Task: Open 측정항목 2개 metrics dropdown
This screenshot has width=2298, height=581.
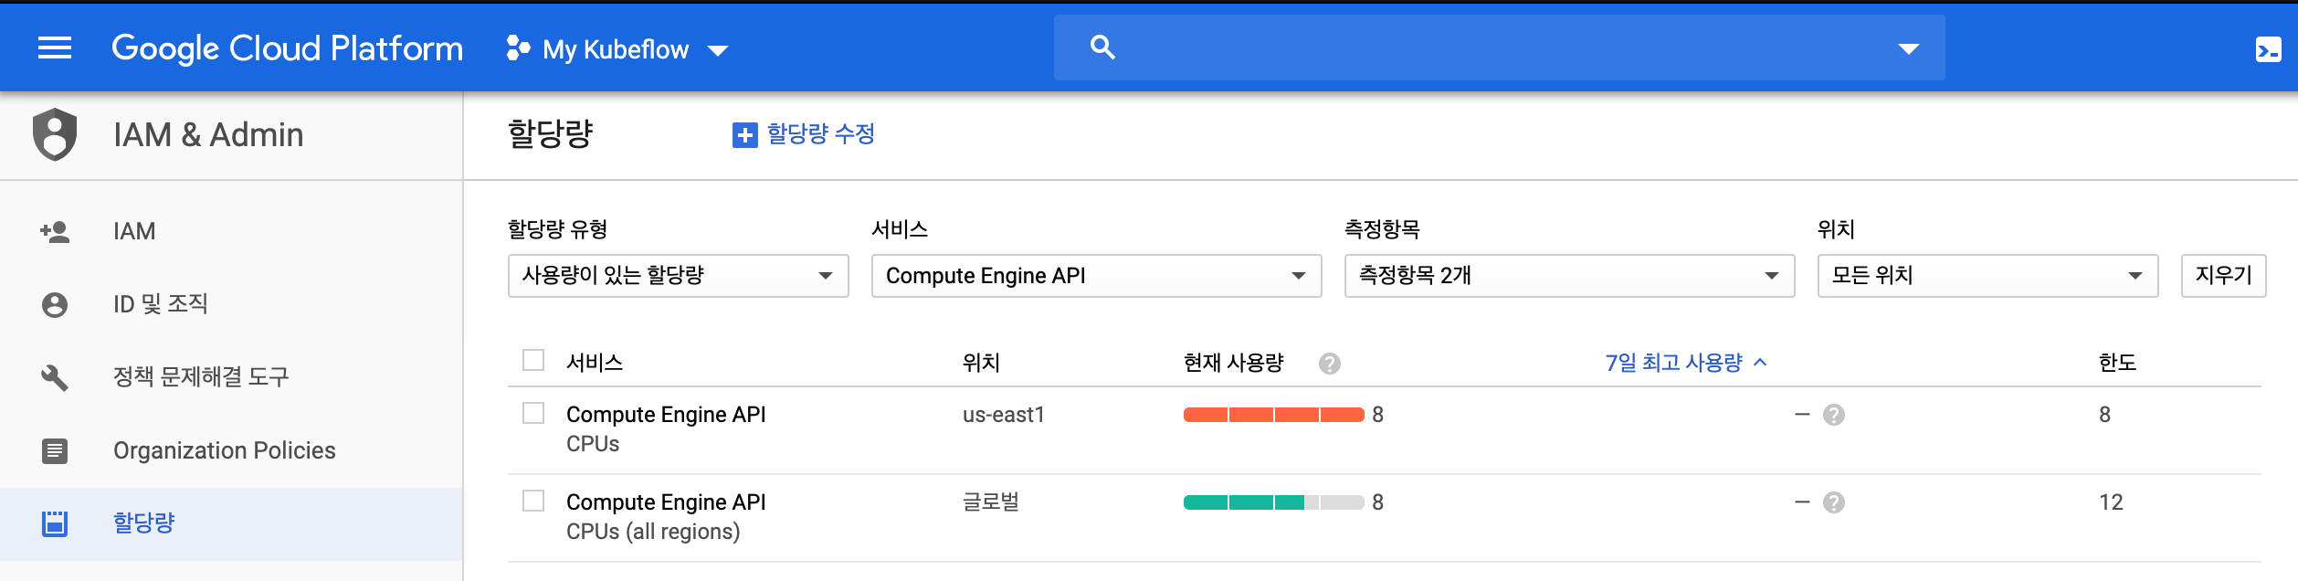Action: pos(1570,276)
